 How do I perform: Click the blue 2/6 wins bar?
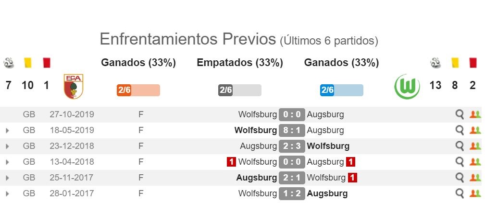tap(341, 90)
